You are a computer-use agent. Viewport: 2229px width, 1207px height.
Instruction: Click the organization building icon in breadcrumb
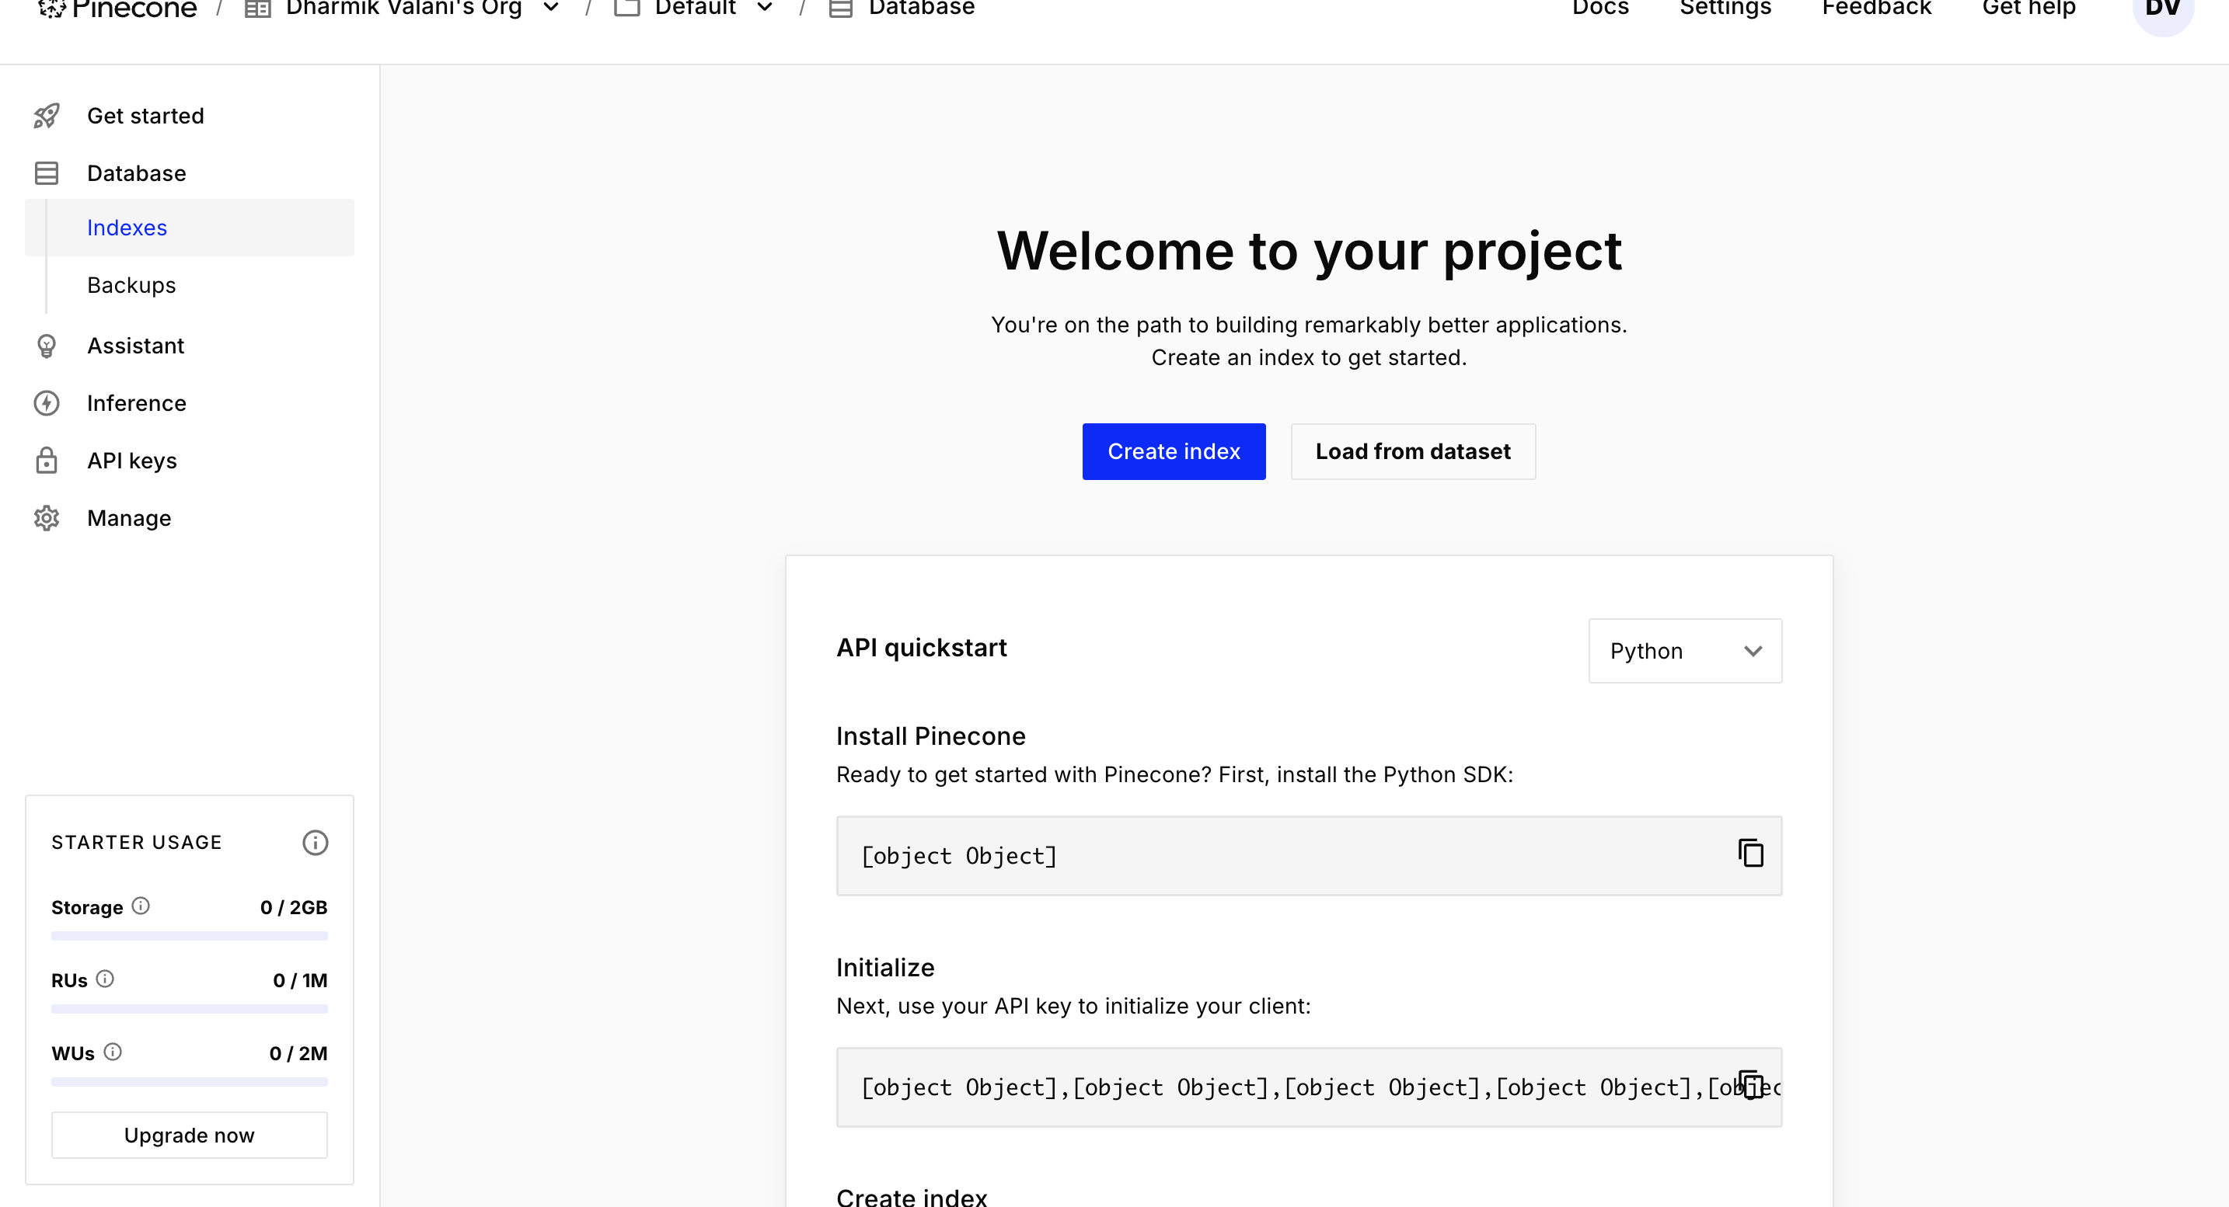258,9
